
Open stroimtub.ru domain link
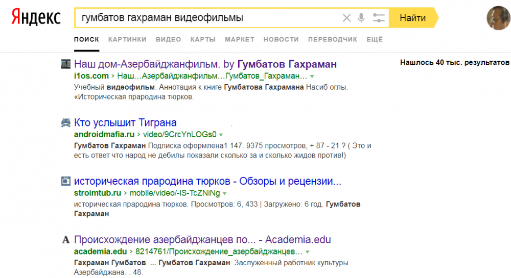tap(98, 193)
